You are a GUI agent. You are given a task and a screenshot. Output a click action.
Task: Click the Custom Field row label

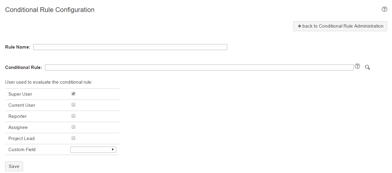point(22,150)
